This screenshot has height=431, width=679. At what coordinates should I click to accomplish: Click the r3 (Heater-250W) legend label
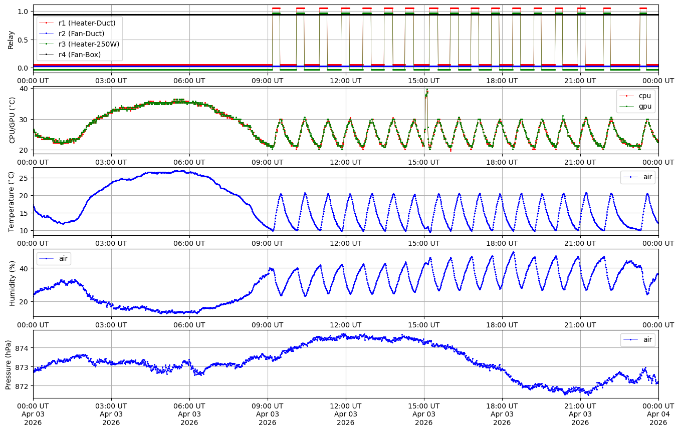click(x=89, y=44)
